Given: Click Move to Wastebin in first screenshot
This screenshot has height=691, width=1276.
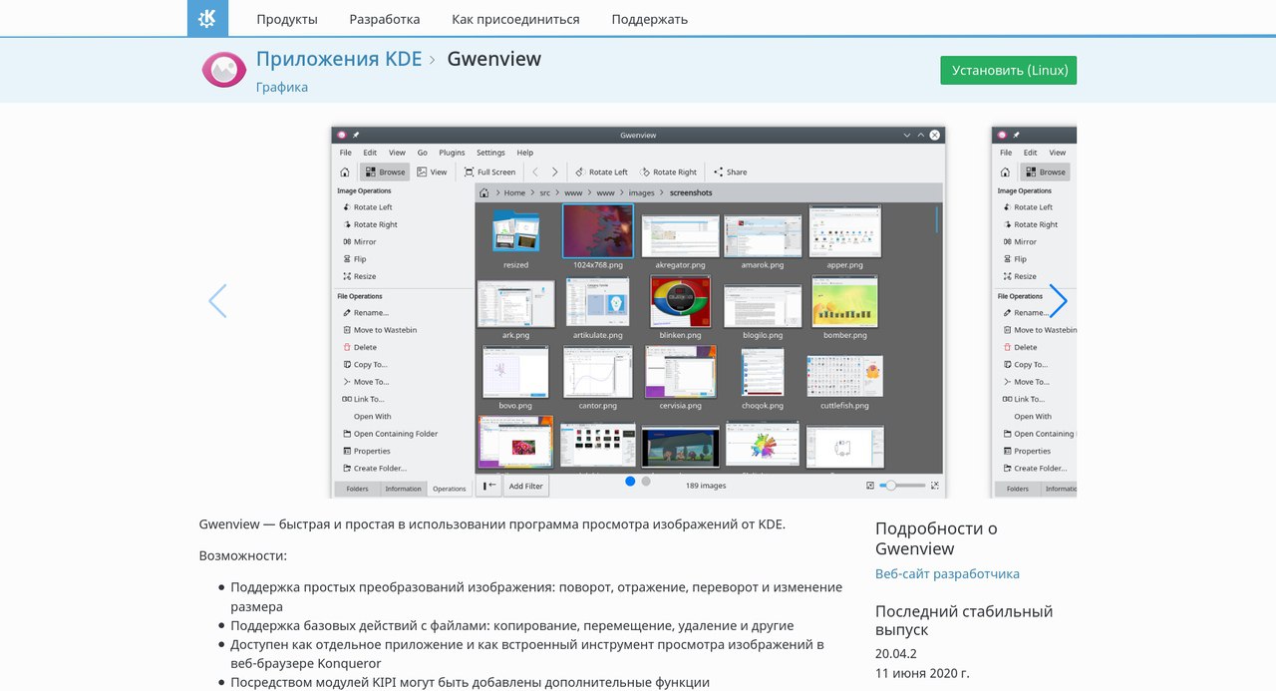Looking at the screenshot, I should tap(378, 330).
